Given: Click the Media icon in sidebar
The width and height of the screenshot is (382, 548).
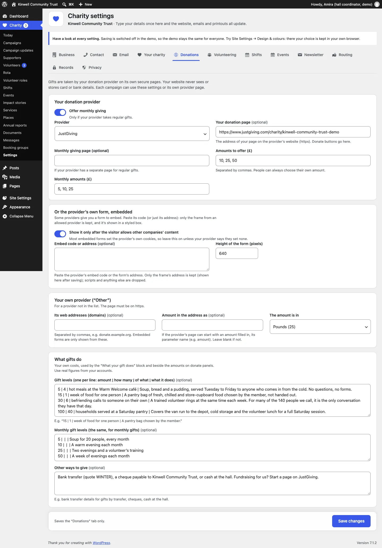Looking at the screenshot, I should point(5,177).
